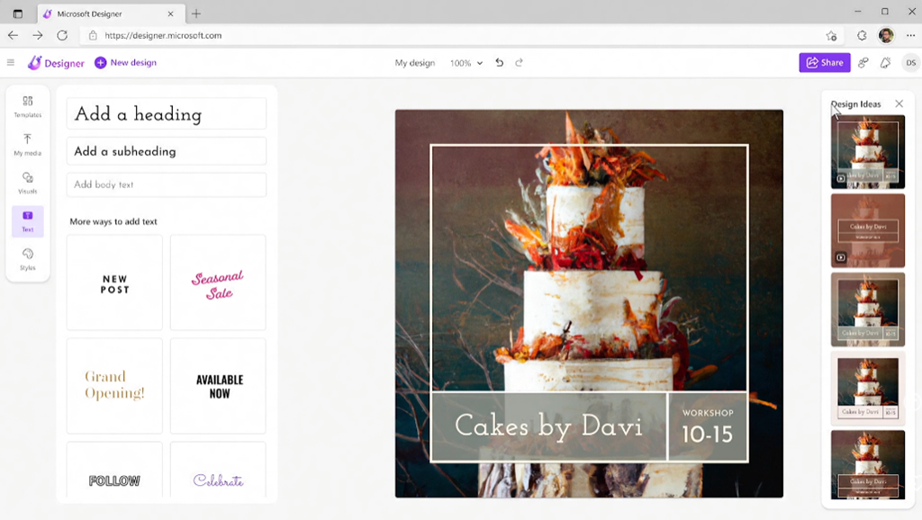Insert the AVAILABLE NOW text style
The image size is (922, 520).
218,385
